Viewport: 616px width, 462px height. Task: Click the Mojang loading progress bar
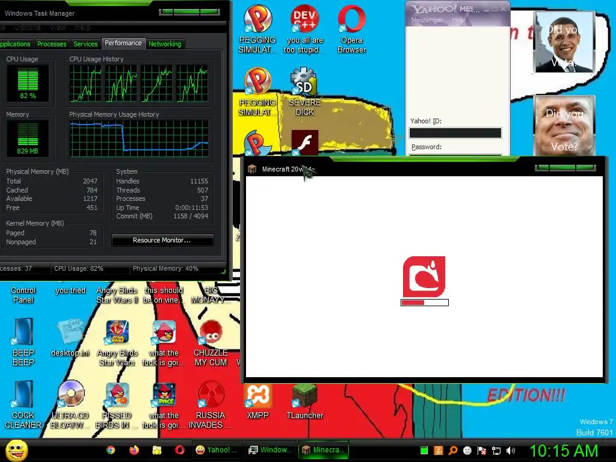(425, 303)
